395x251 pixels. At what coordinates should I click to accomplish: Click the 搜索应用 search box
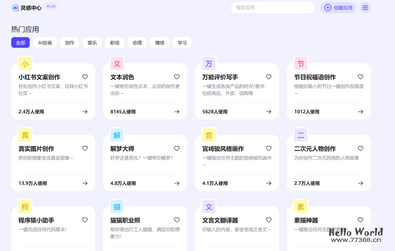point(272,7)
